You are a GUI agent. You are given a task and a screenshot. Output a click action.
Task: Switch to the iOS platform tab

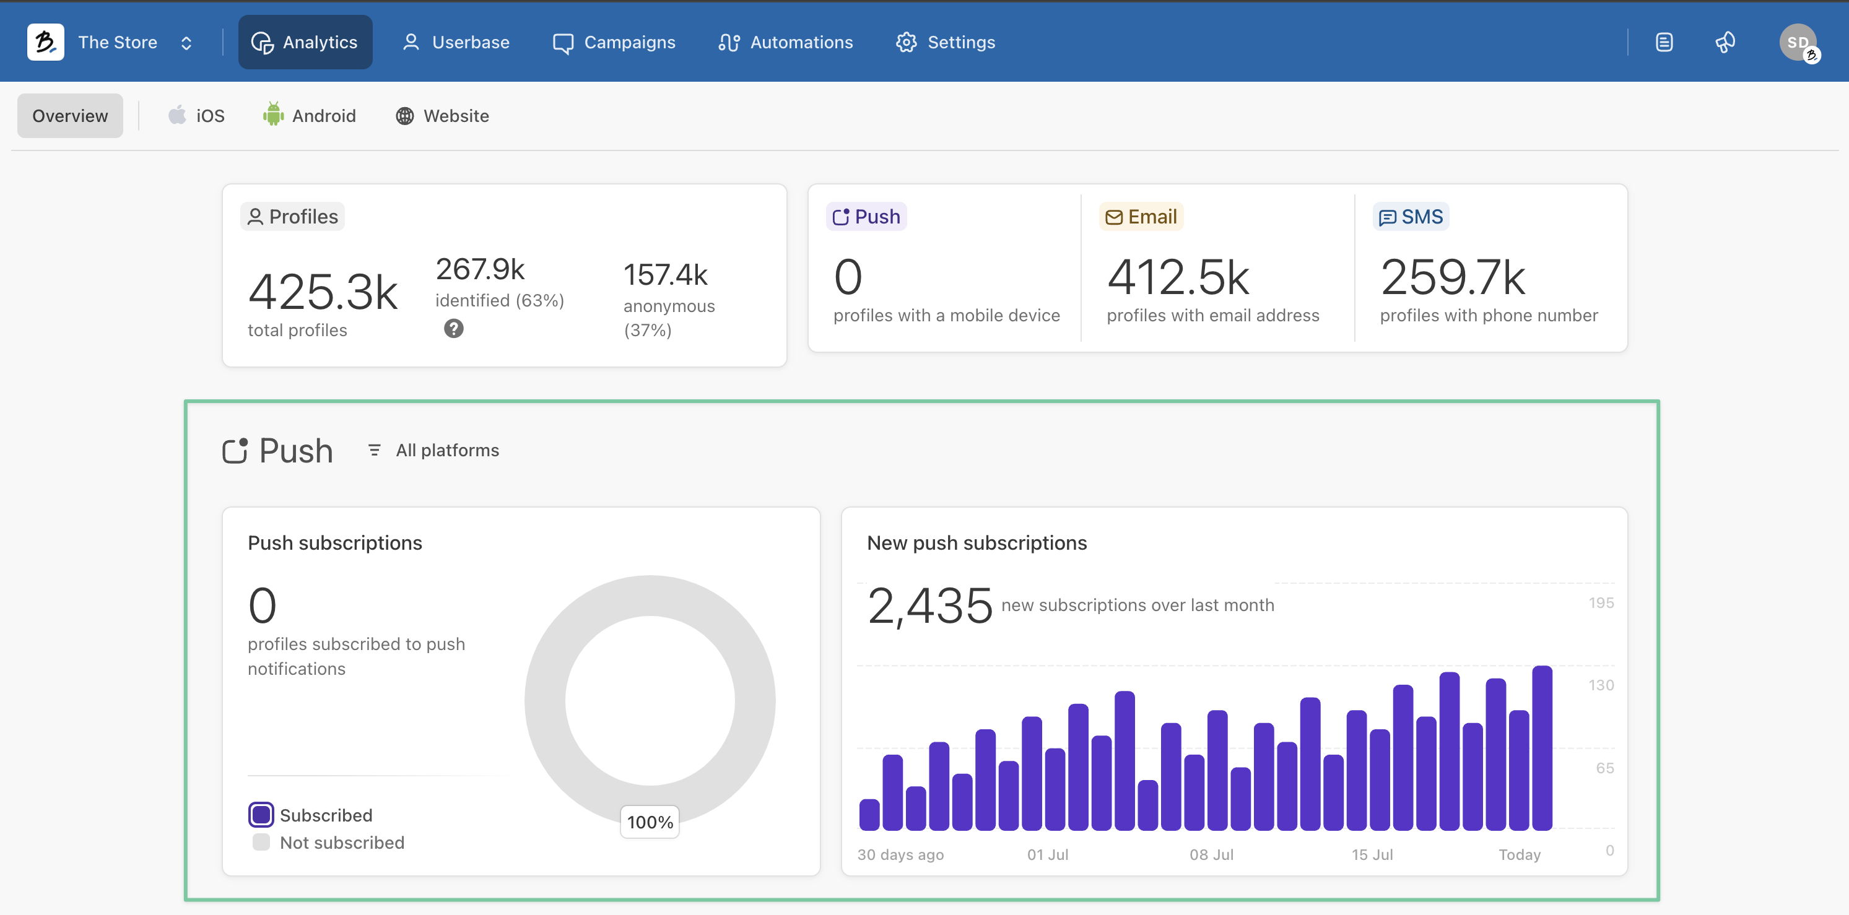pos(196,116)
